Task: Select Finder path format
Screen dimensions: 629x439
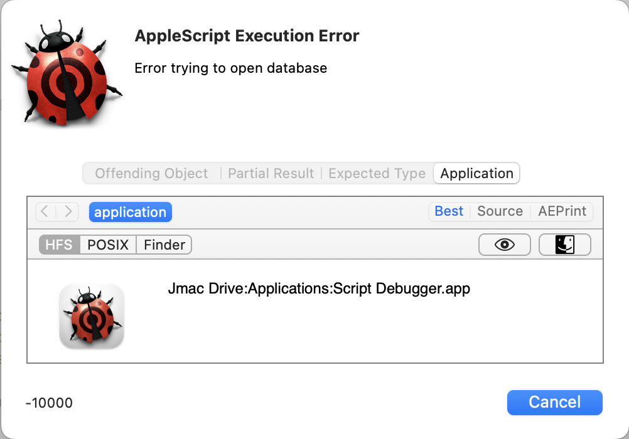Action: 164,245
